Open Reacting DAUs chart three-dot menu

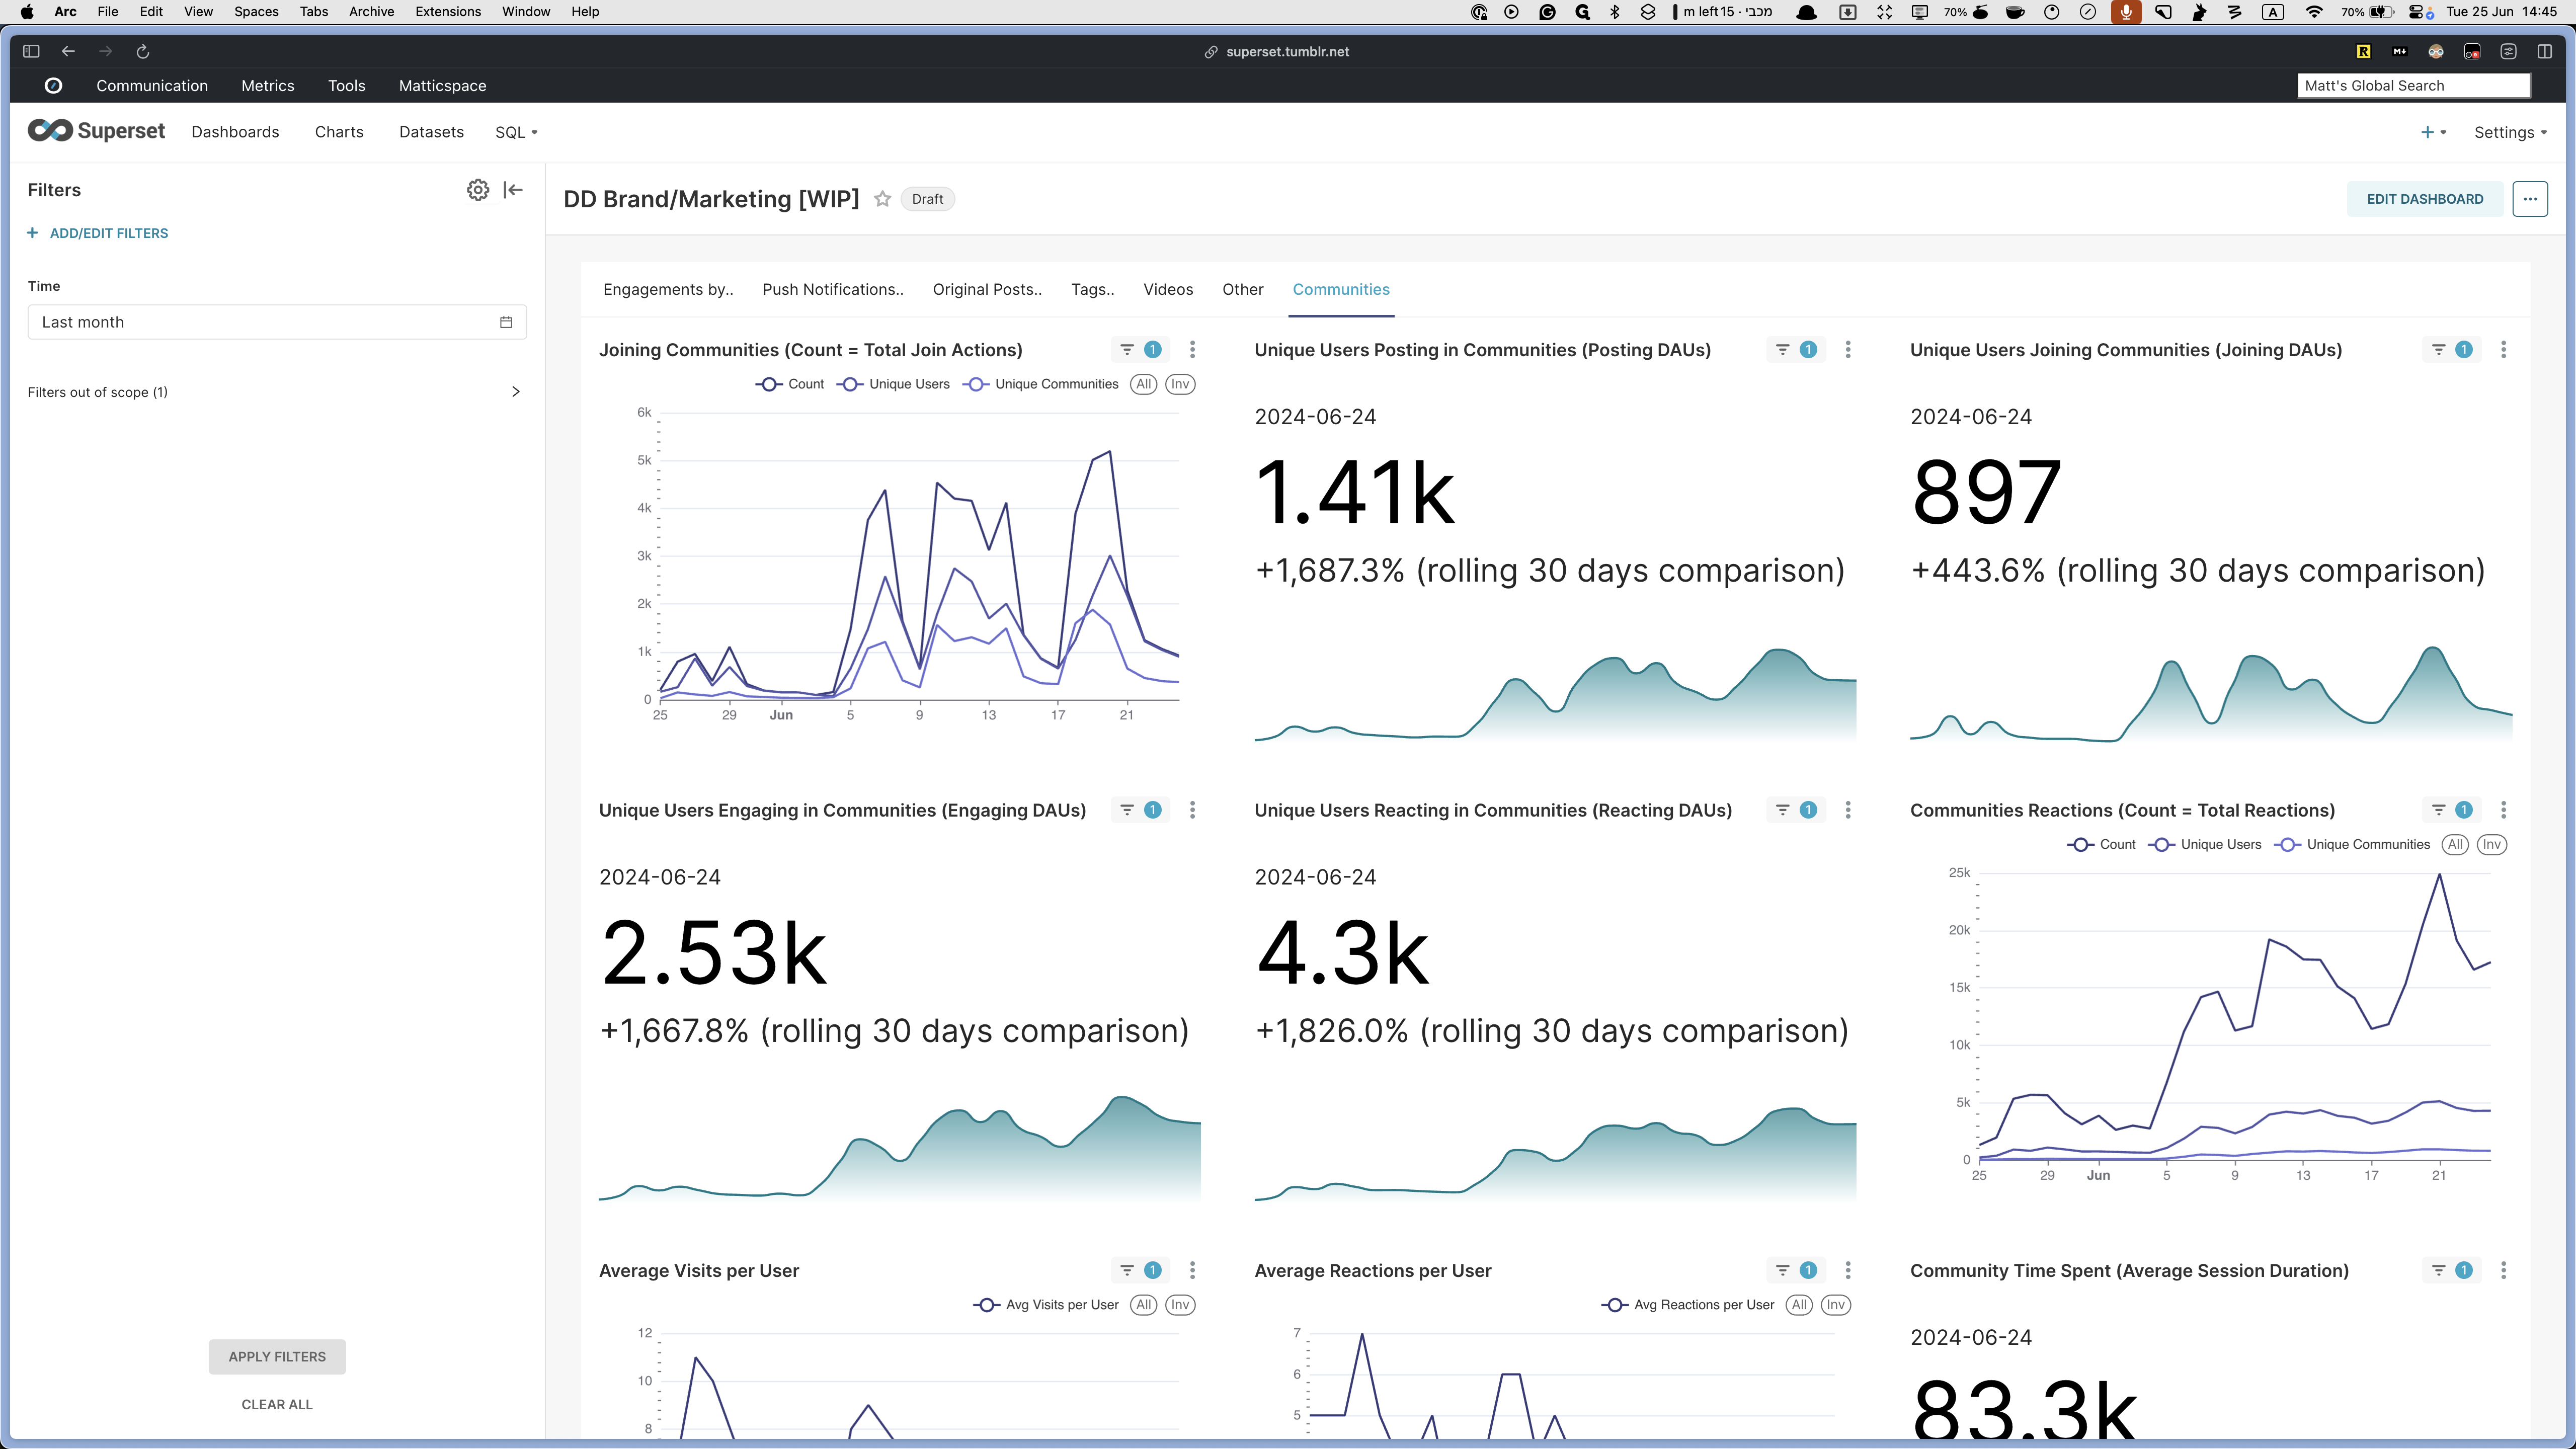[x=1848, y=810]
